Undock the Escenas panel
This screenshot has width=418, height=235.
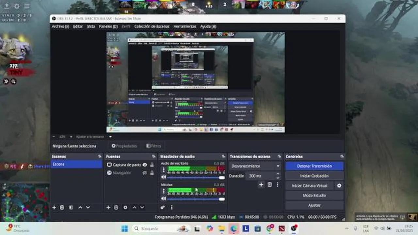coord(100,157)
